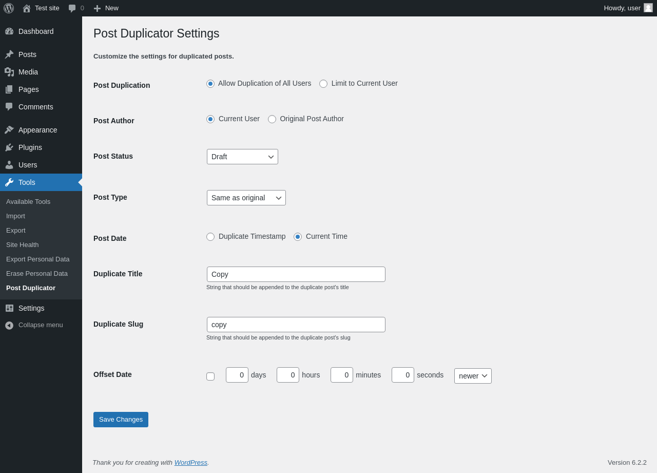Image resolution: width=657 pixels, height=473 pixels.
Task: Go to Export Personal Data
Action: click(x=38, y=259)
